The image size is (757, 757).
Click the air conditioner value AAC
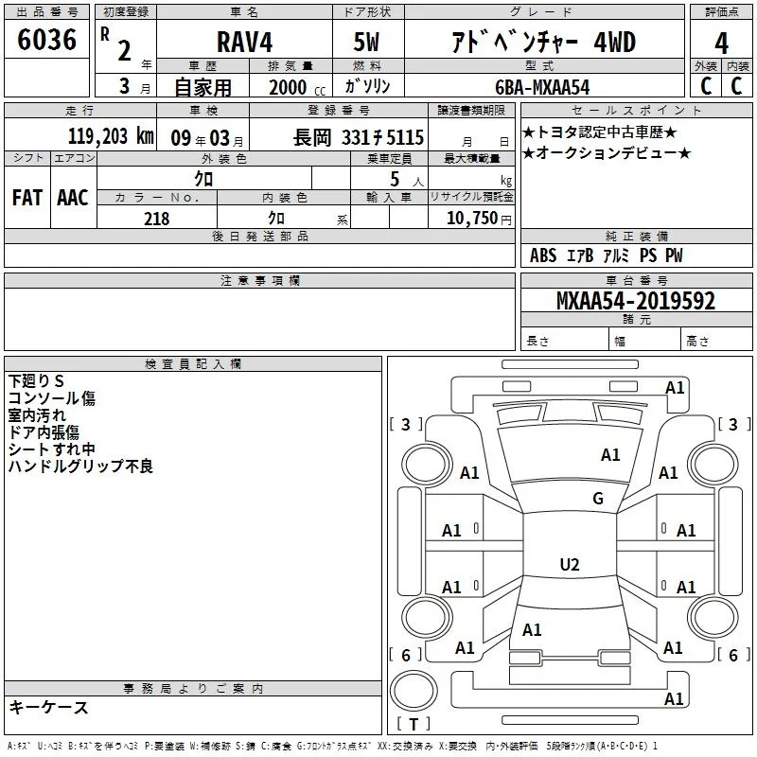[x=73, y=198]
